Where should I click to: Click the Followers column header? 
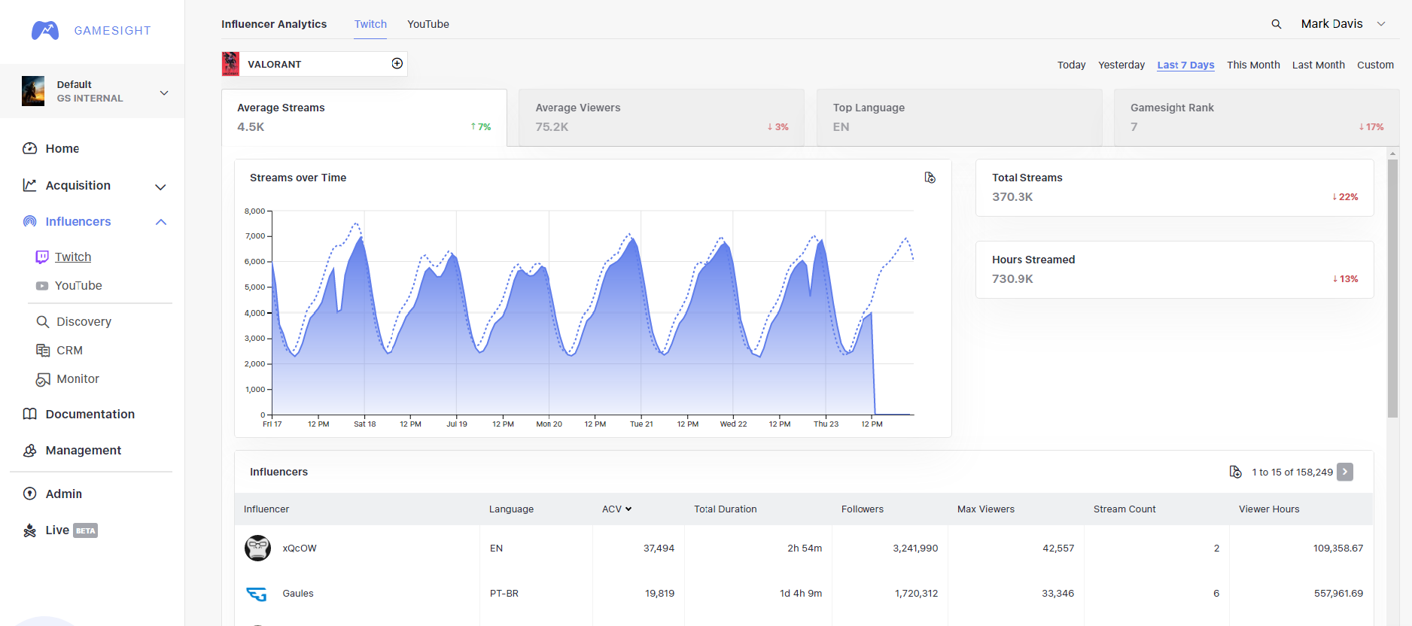coord(863,509)
